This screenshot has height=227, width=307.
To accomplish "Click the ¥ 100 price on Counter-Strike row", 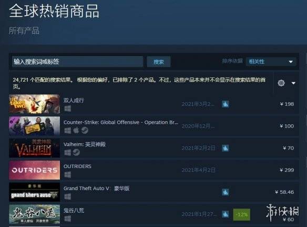I will (x=287, y=126).
